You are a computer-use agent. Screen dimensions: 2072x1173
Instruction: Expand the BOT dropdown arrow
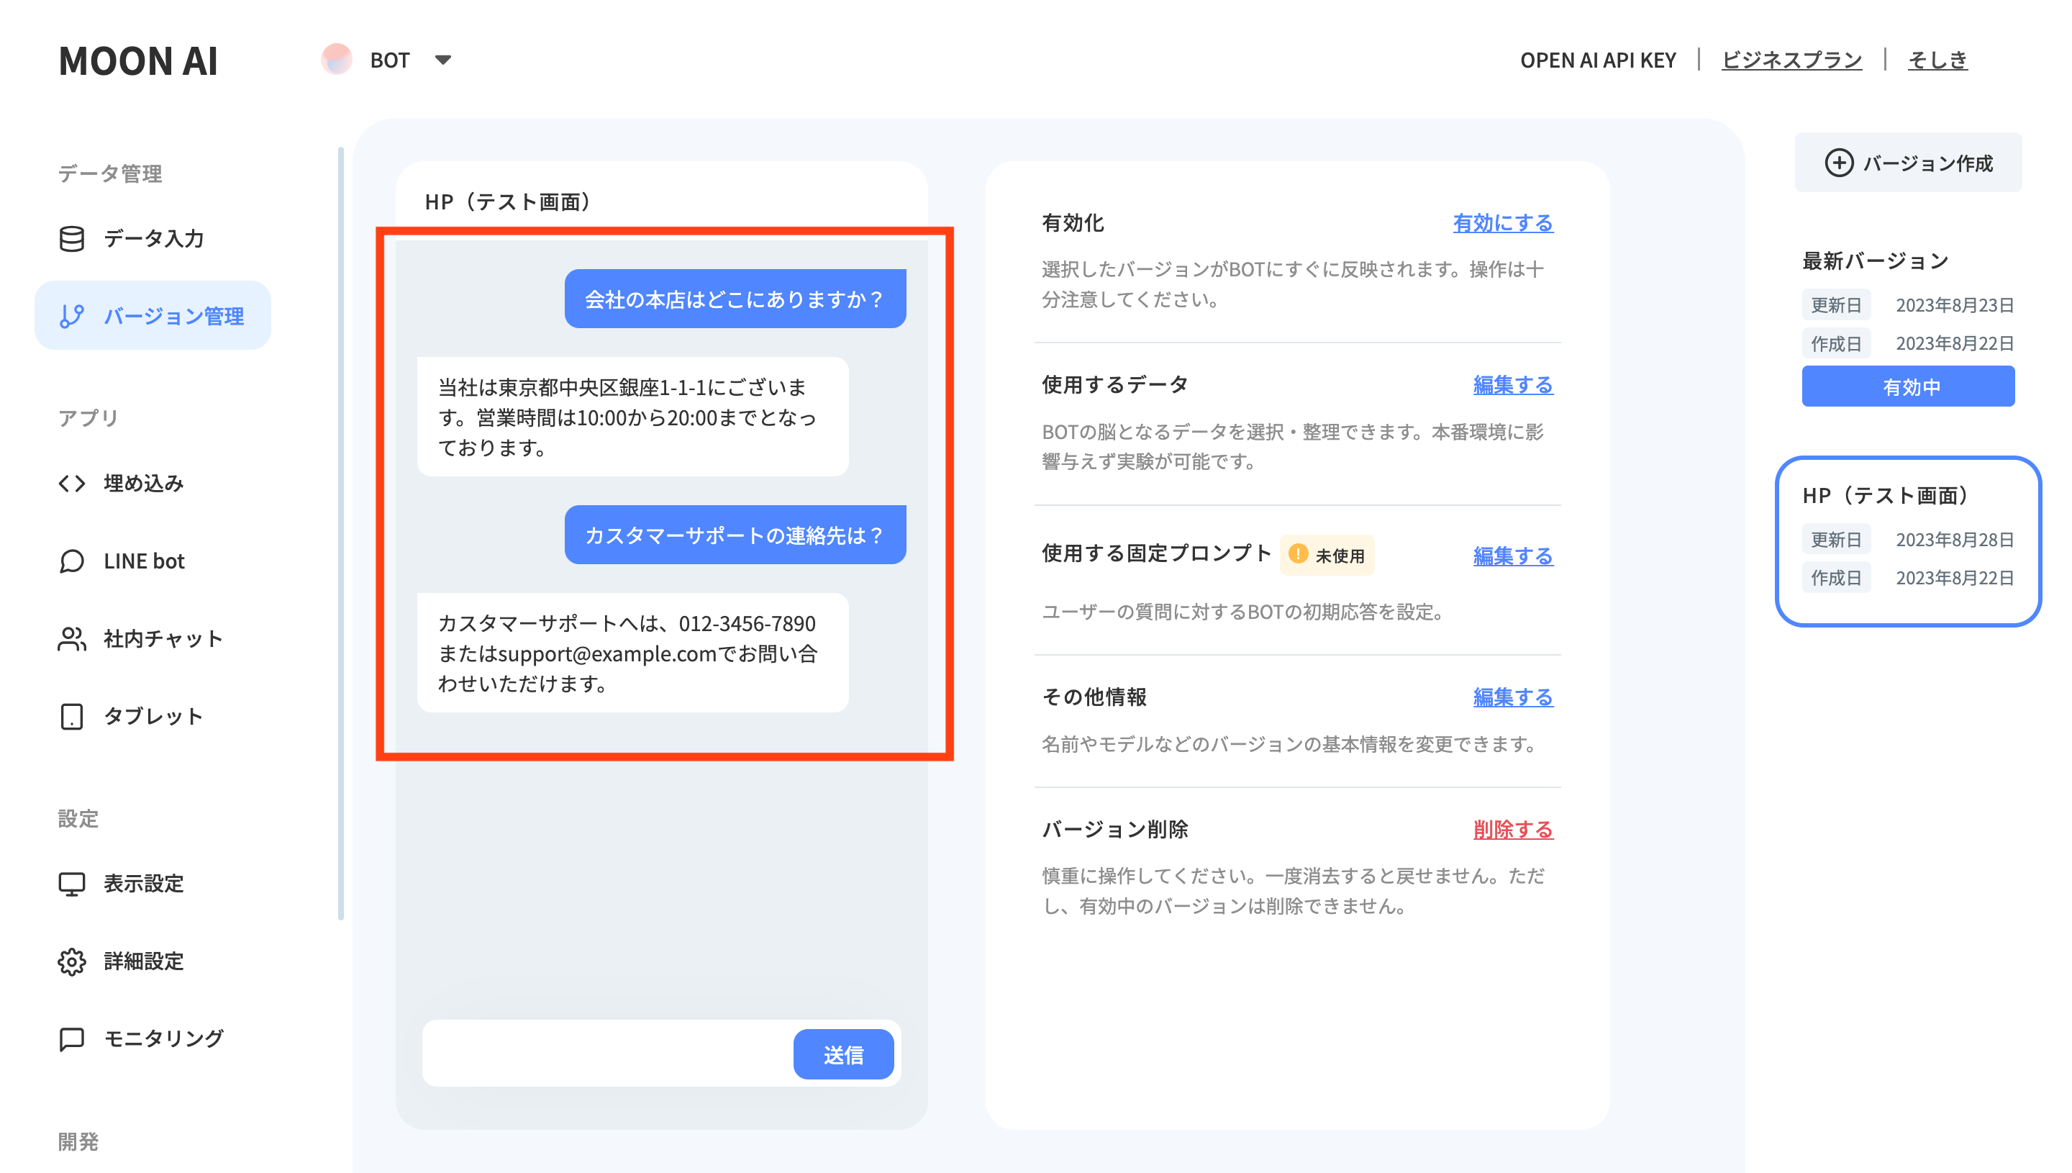442,60
